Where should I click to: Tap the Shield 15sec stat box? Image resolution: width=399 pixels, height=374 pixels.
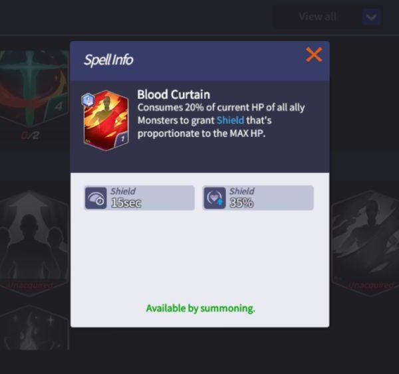pos(140,198)
